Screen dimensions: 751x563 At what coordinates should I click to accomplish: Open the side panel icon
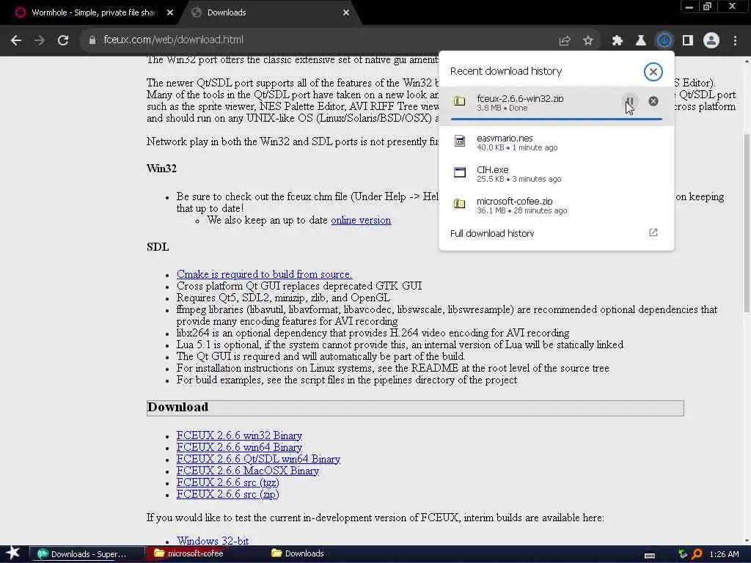(688, 41)
